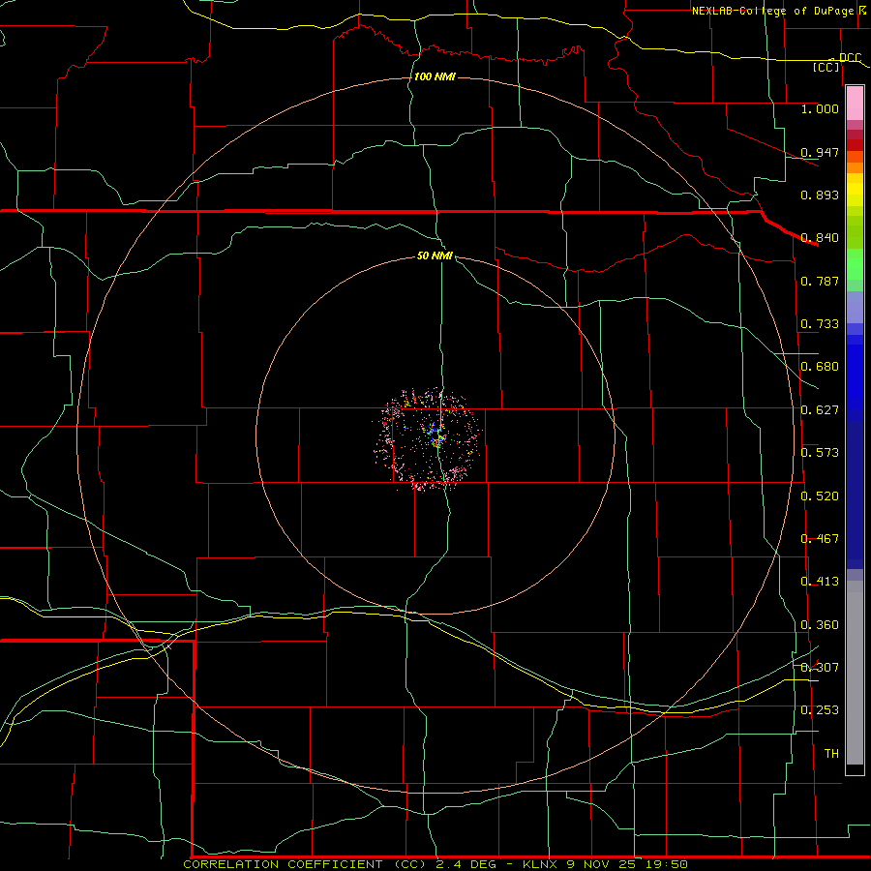This screenshot has height=871, width=871.
Task: Click the TH threshold label
Action: point(831,754)
